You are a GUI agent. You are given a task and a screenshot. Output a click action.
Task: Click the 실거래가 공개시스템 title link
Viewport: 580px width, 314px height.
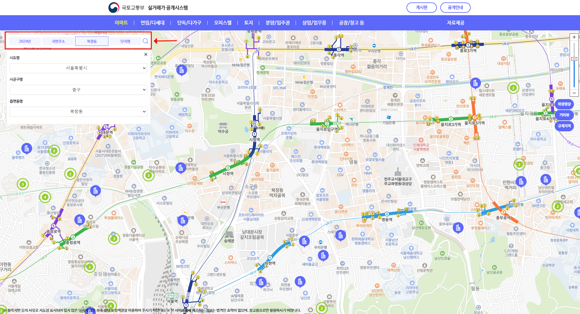(x=168, y=8)
